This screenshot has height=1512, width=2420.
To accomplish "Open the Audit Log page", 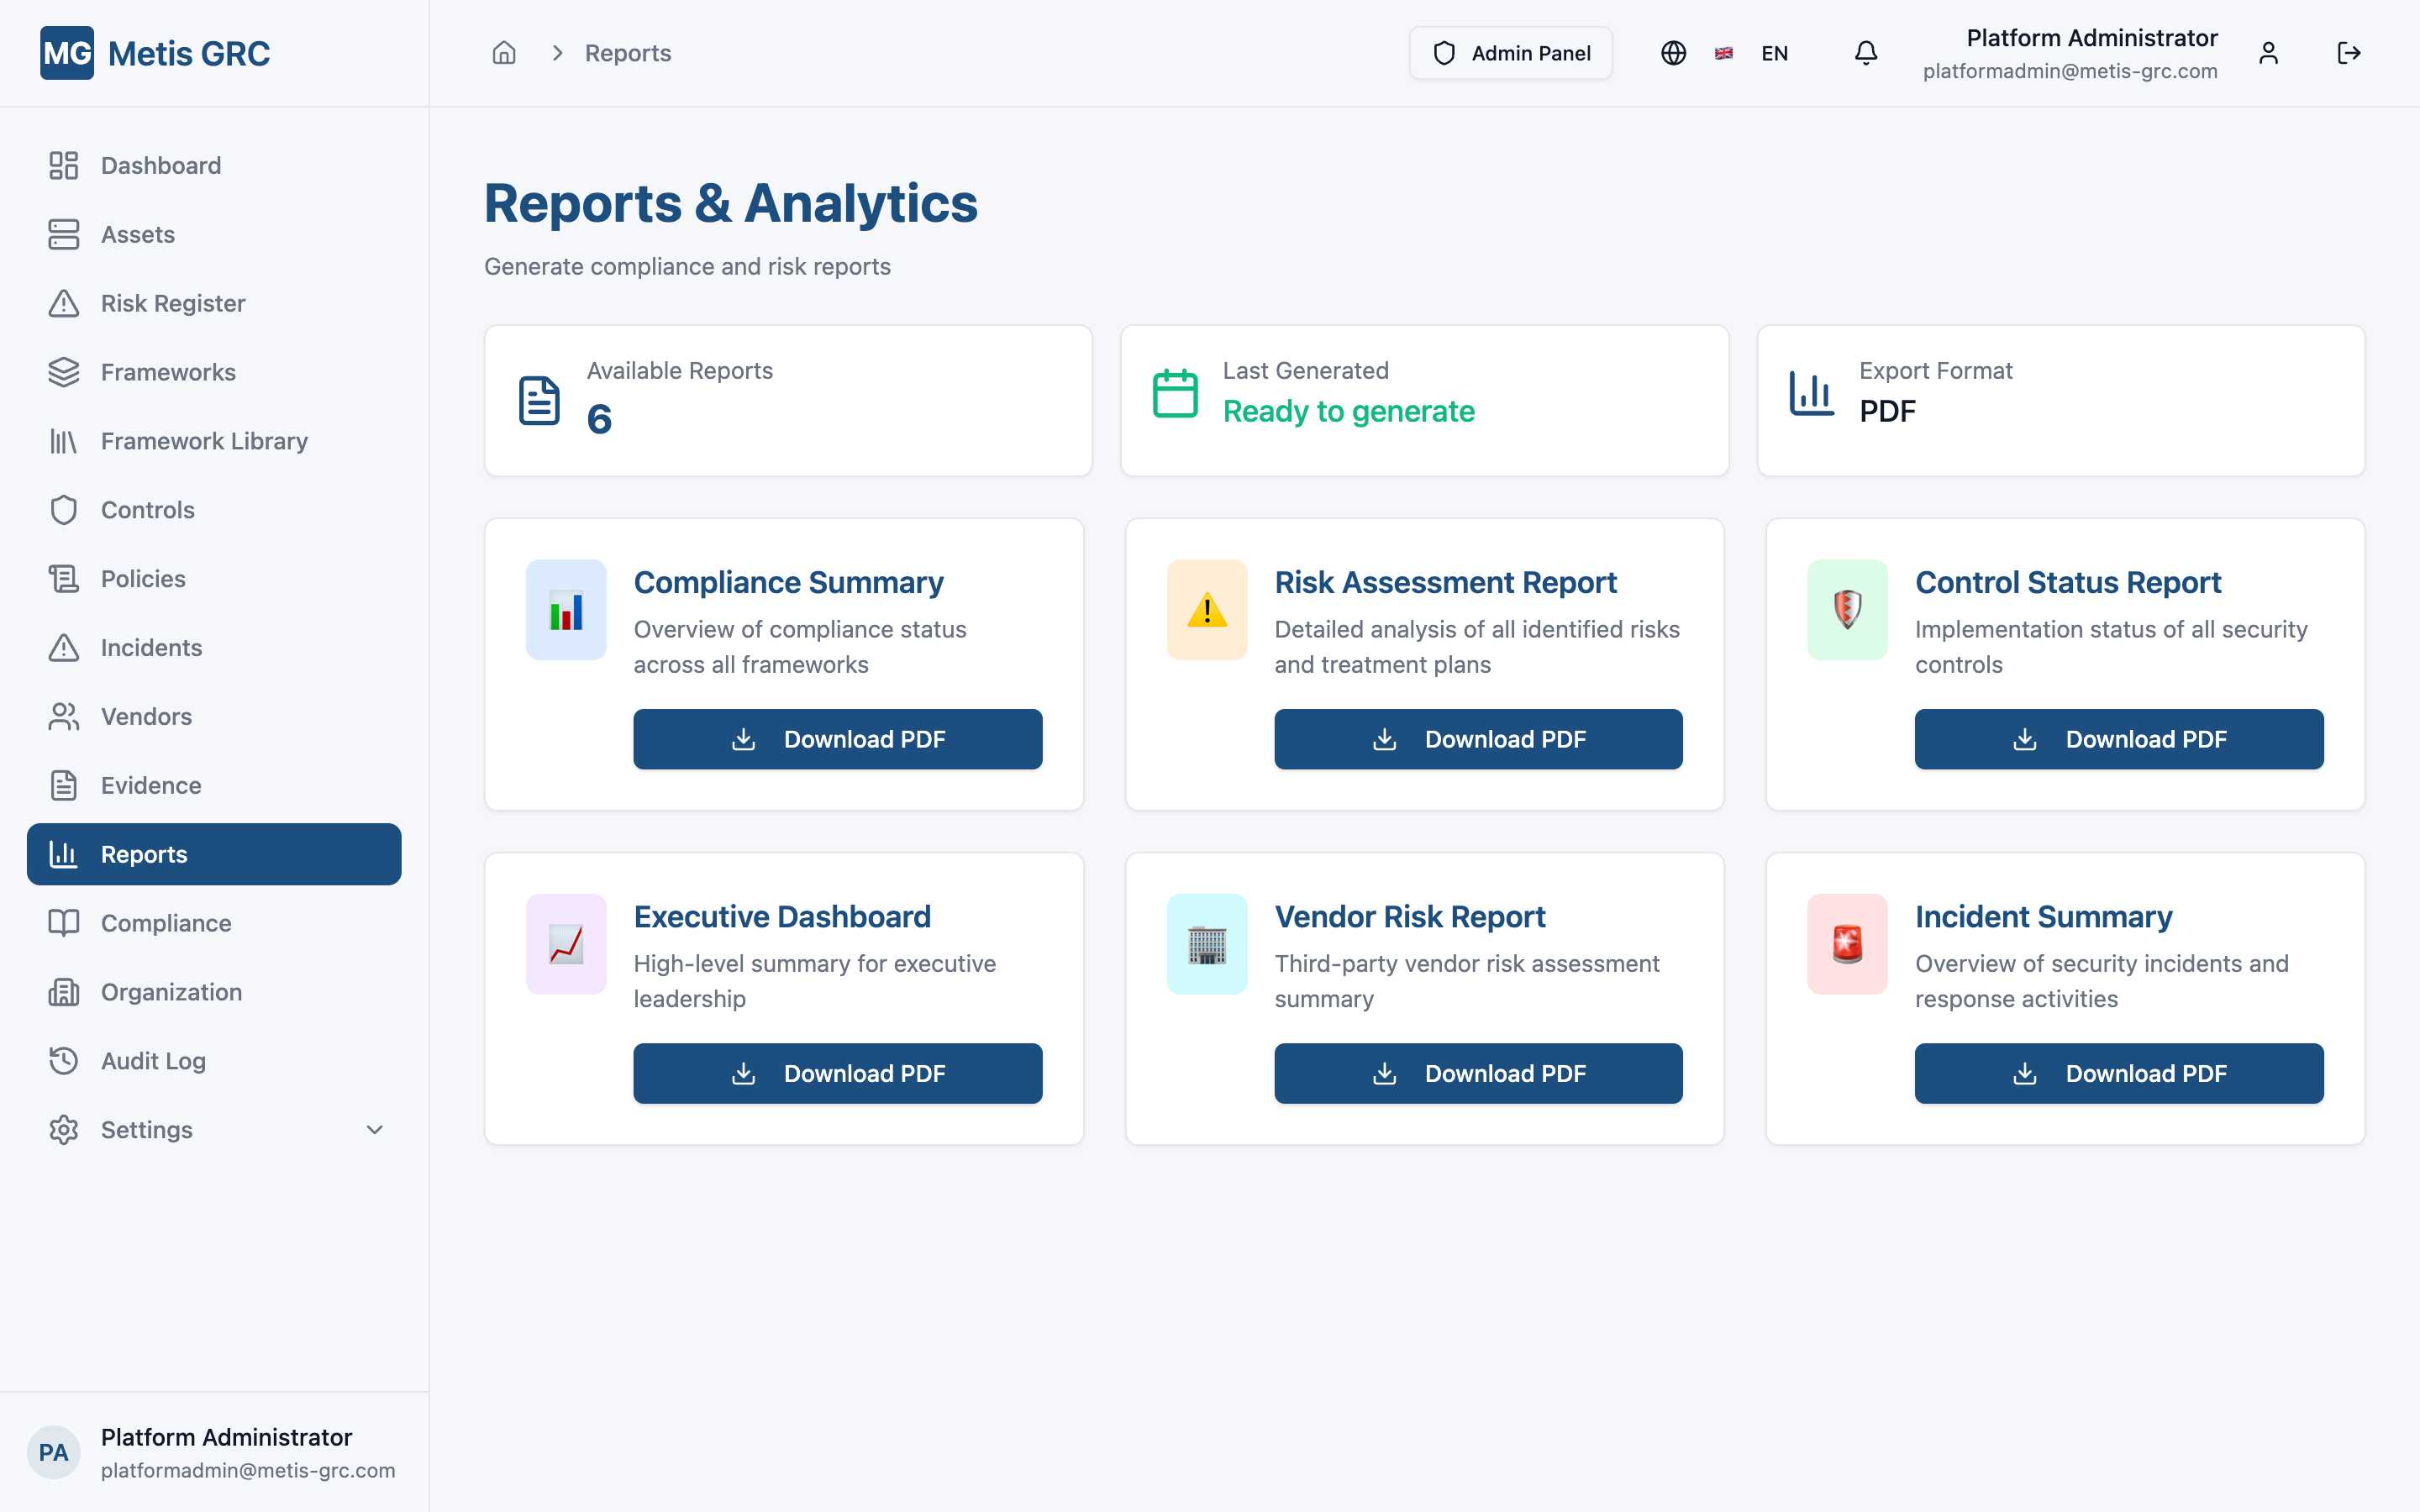I will [152, 1061].
